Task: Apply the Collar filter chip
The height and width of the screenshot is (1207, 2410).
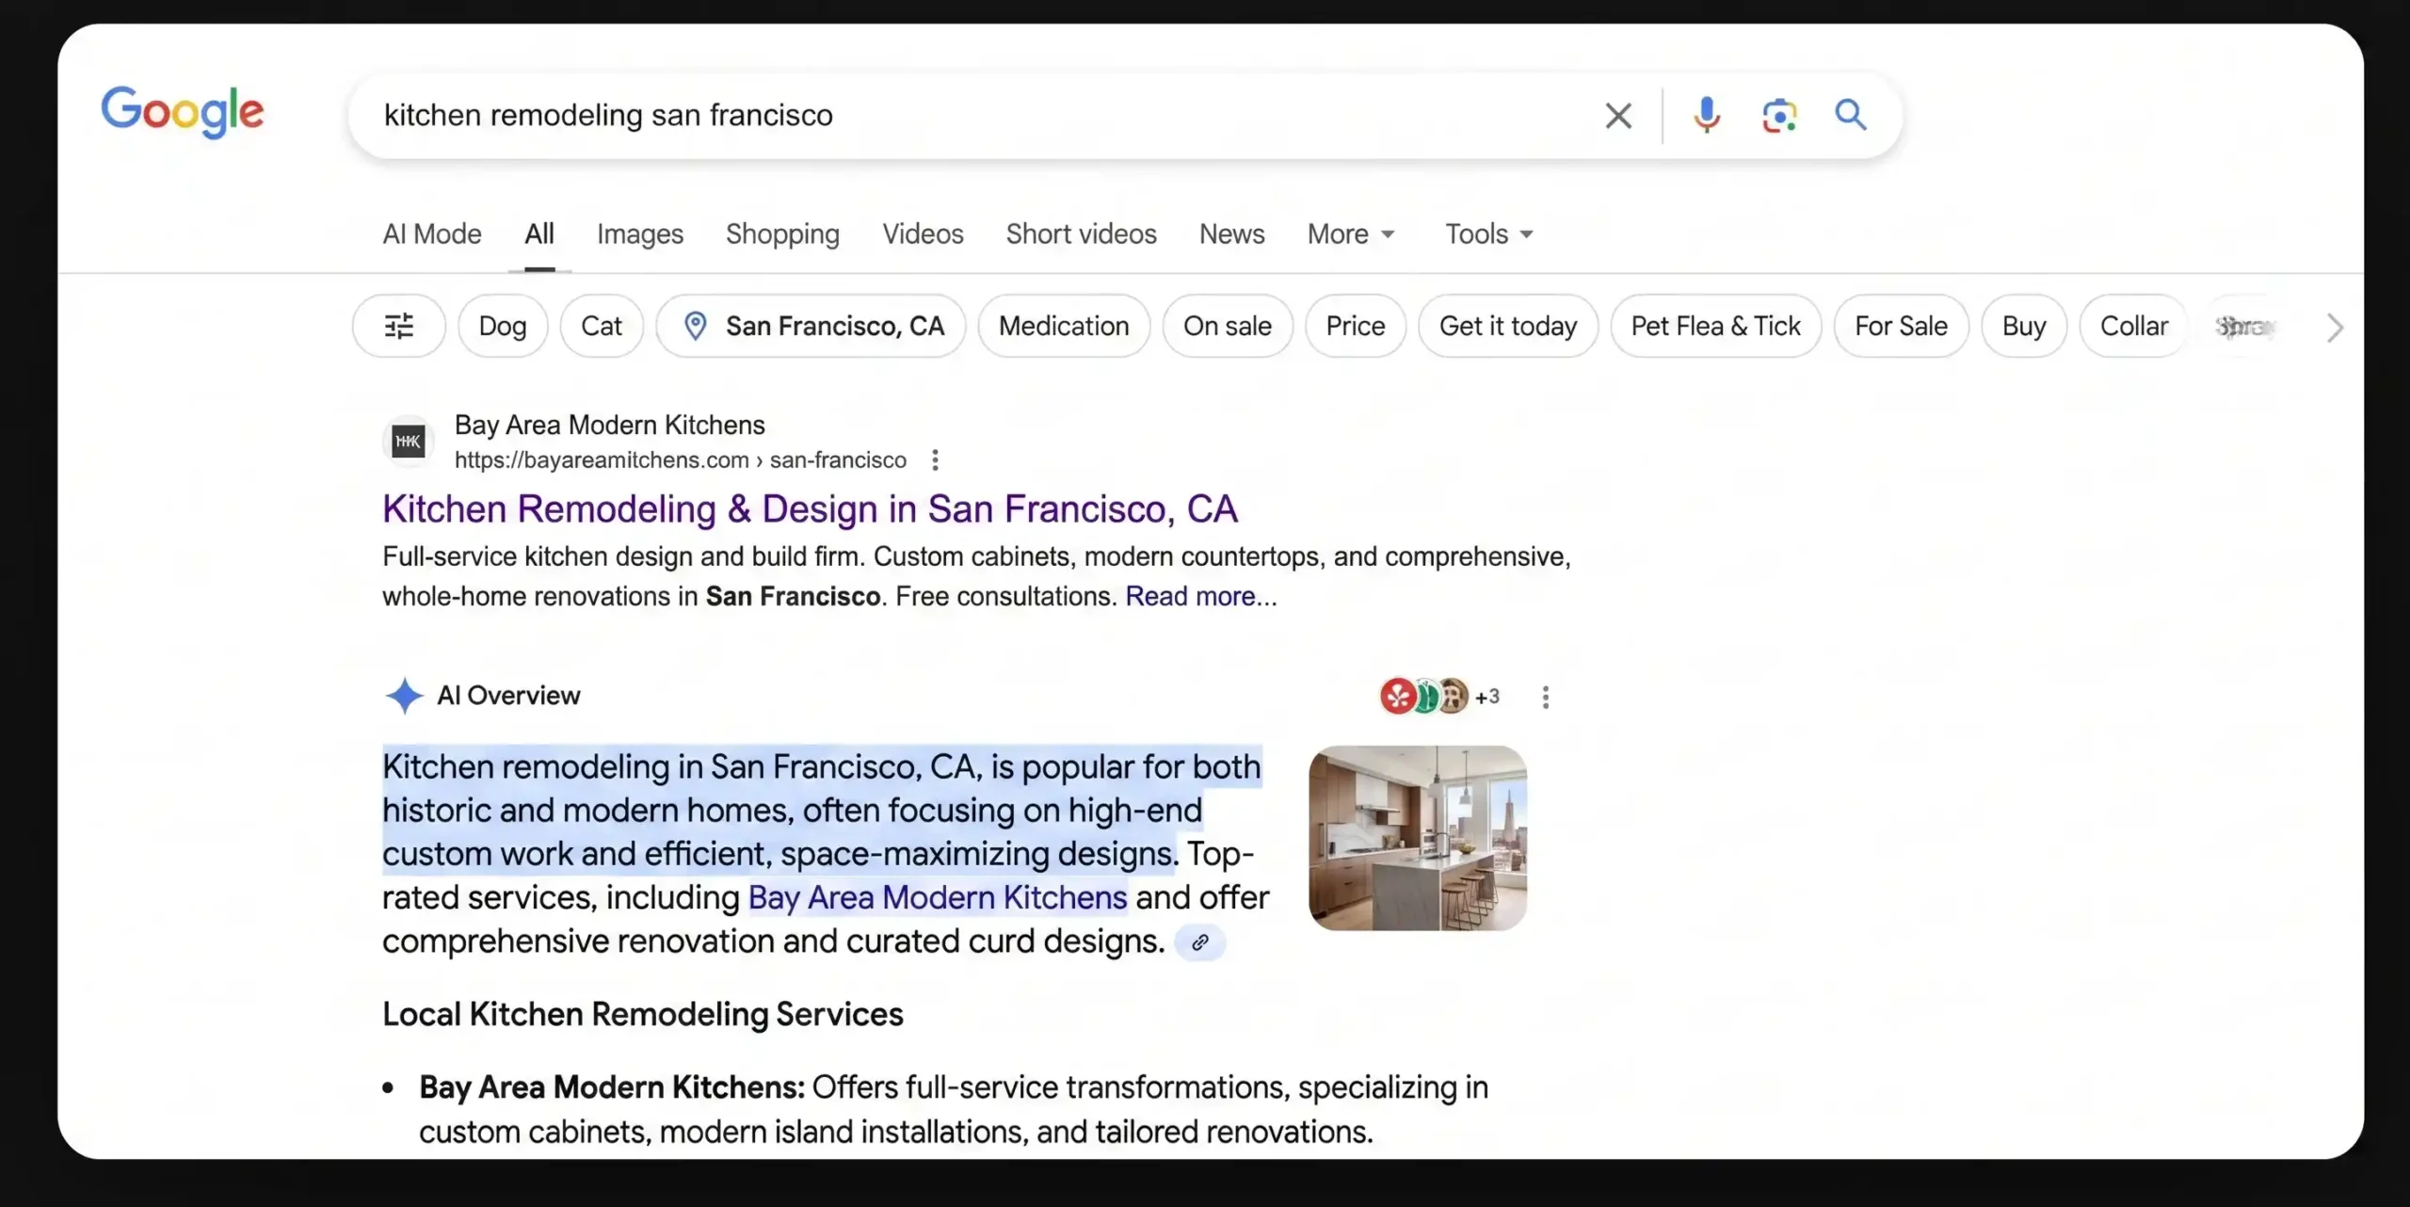Action: click(x=2134, y=326)
